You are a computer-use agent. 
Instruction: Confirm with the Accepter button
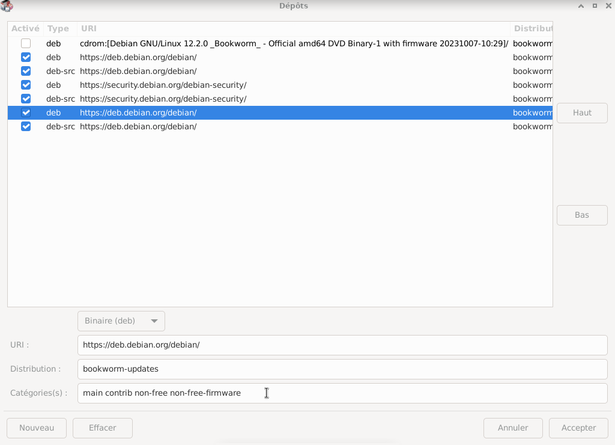point(578,428)
